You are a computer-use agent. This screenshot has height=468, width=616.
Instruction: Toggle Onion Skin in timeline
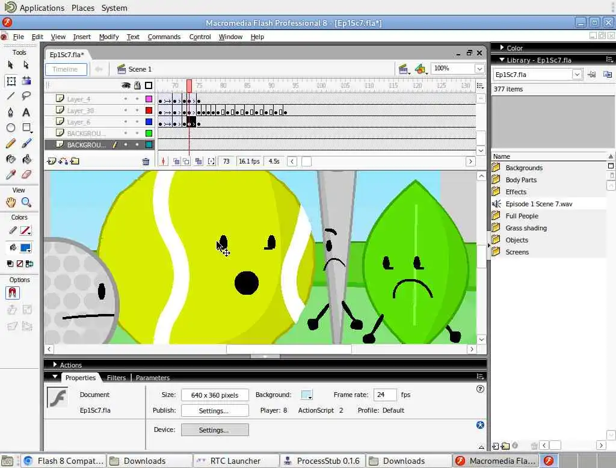(176, 161)
